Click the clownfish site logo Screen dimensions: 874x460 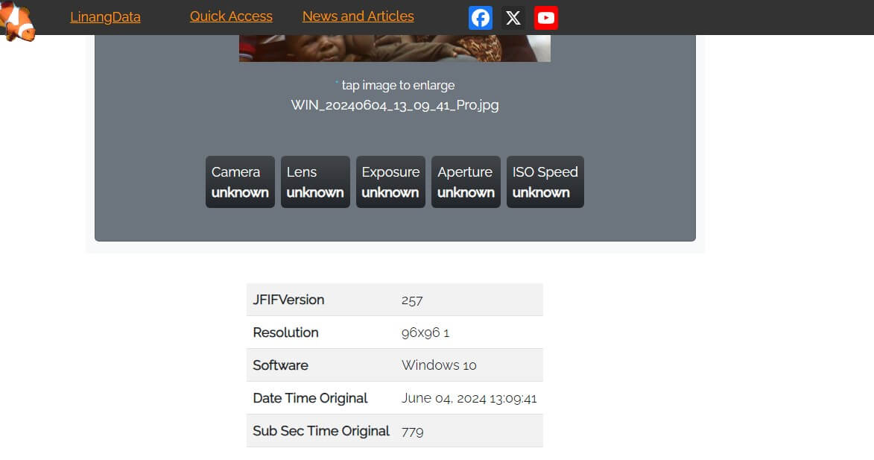pyautogui.click(x=18, y=22)
